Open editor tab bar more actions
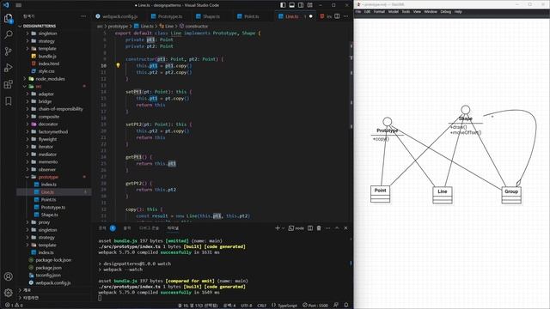550x309 pixels. click(345, 16)
